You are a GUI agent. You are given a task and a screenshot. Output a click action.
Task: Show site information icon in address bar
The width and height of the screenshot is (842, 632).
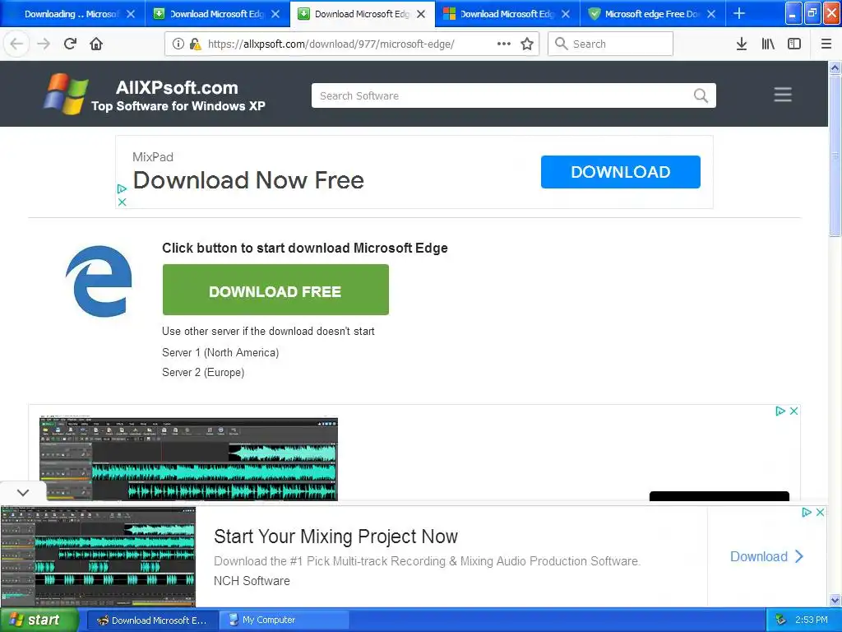point(178,44)
